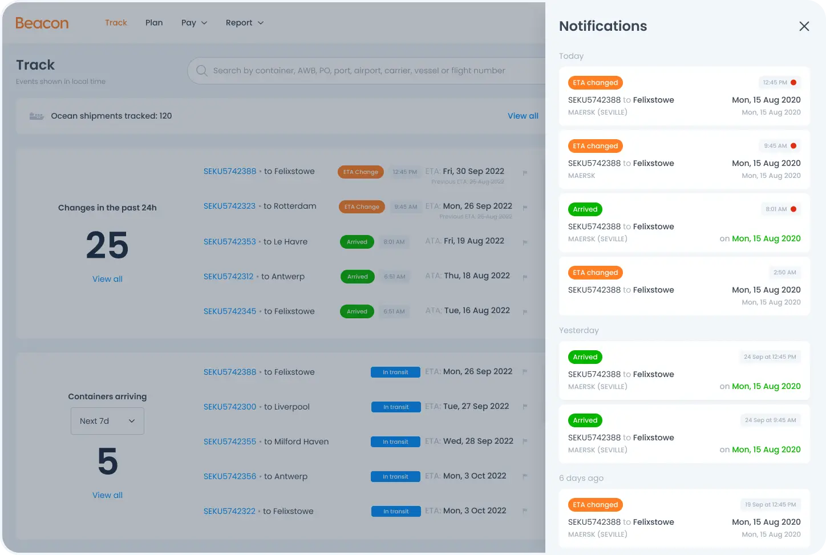Click the ETA Change badge on the Rotterdam row
This screenshot has height=555, width=826.
361,206
